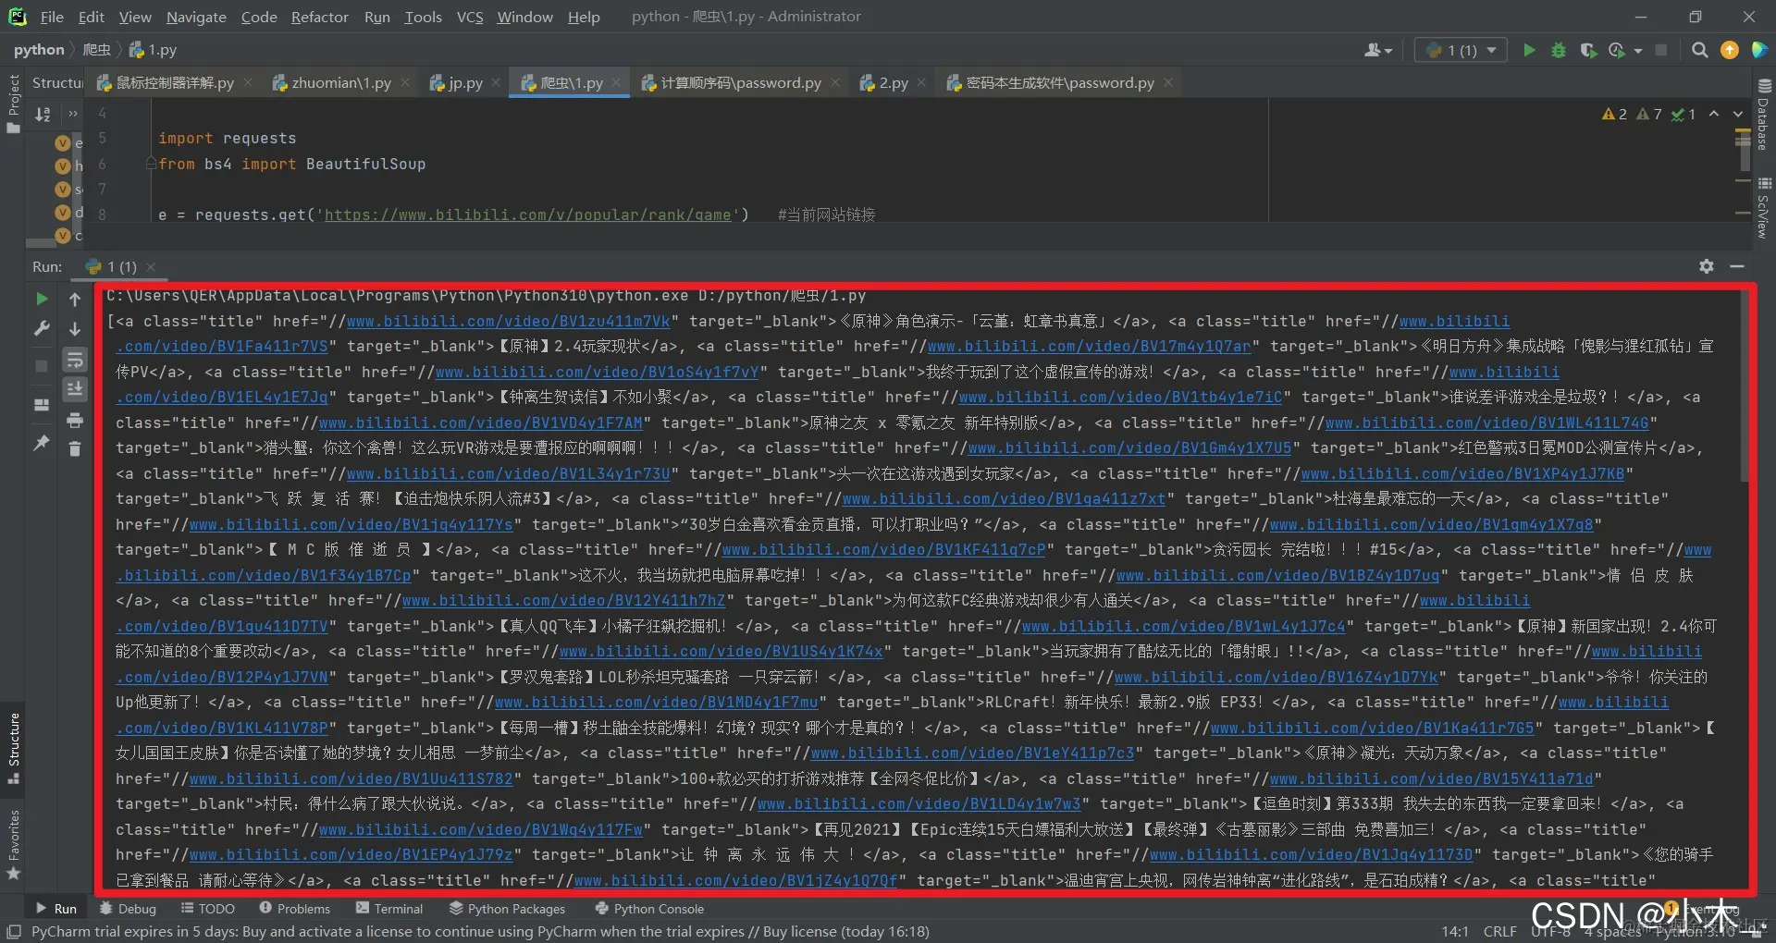The height and width of the screenshot is (943, 1776).
Task: Close the 1 (1) Run tab
Action: pos(151,267)
